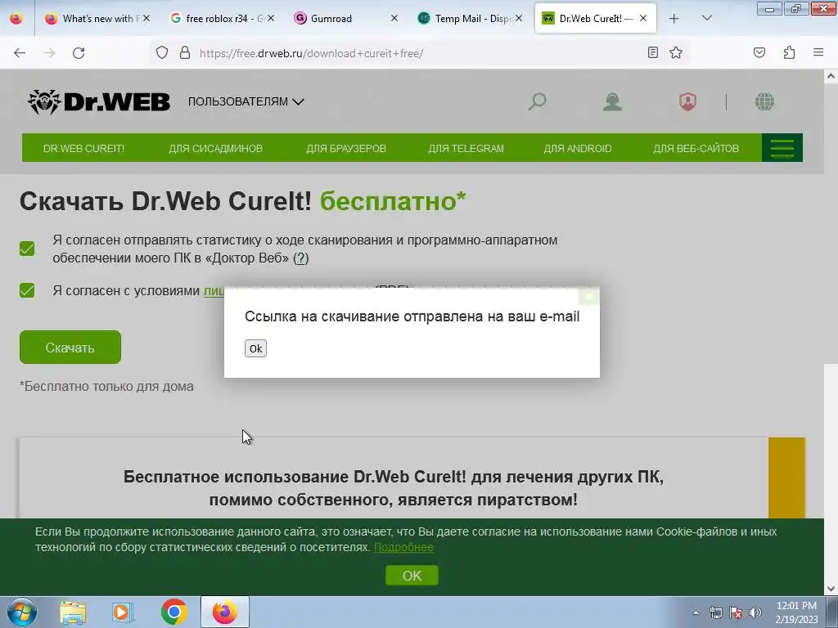Open the Windows Start menu
838x628 pixels.
pos(22,612)
